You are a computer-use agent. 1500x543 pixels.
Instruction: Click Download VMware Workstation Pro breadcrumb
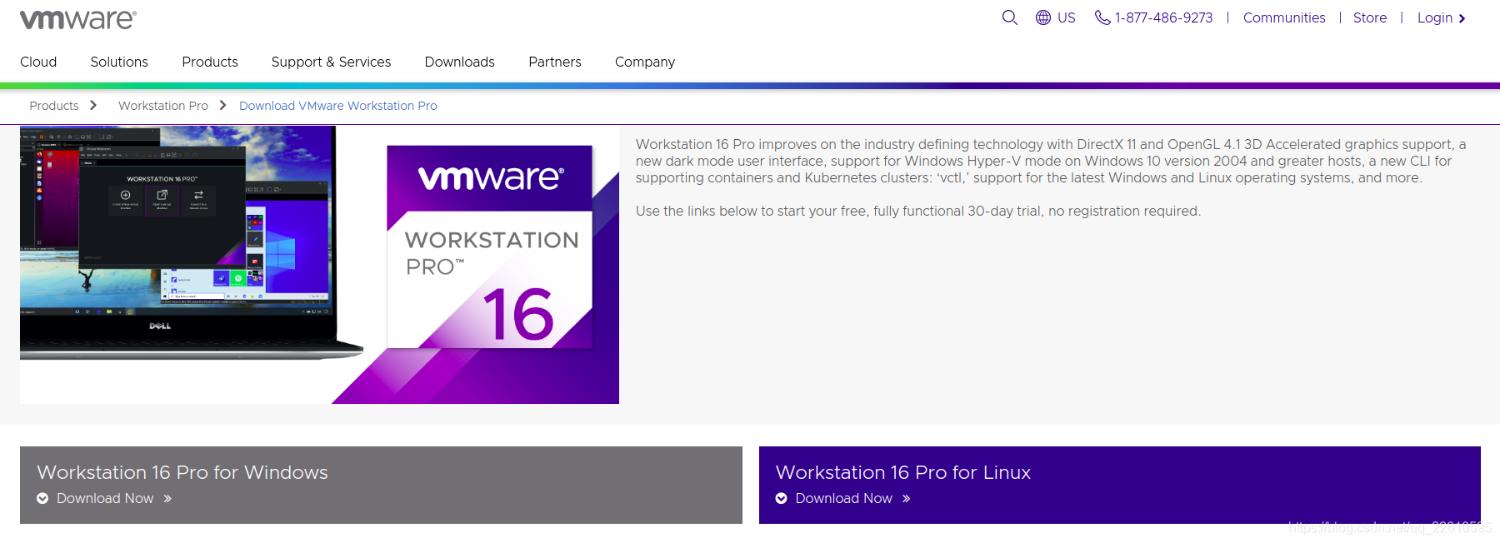pos(338,106)
